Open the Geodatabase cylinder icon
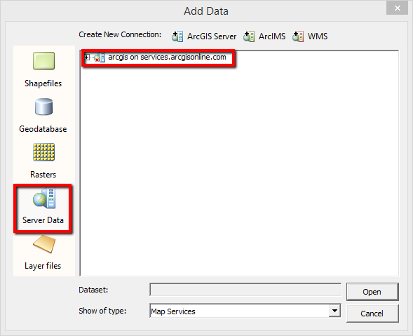Screen dimensions: 413x336 coord(43,107)
